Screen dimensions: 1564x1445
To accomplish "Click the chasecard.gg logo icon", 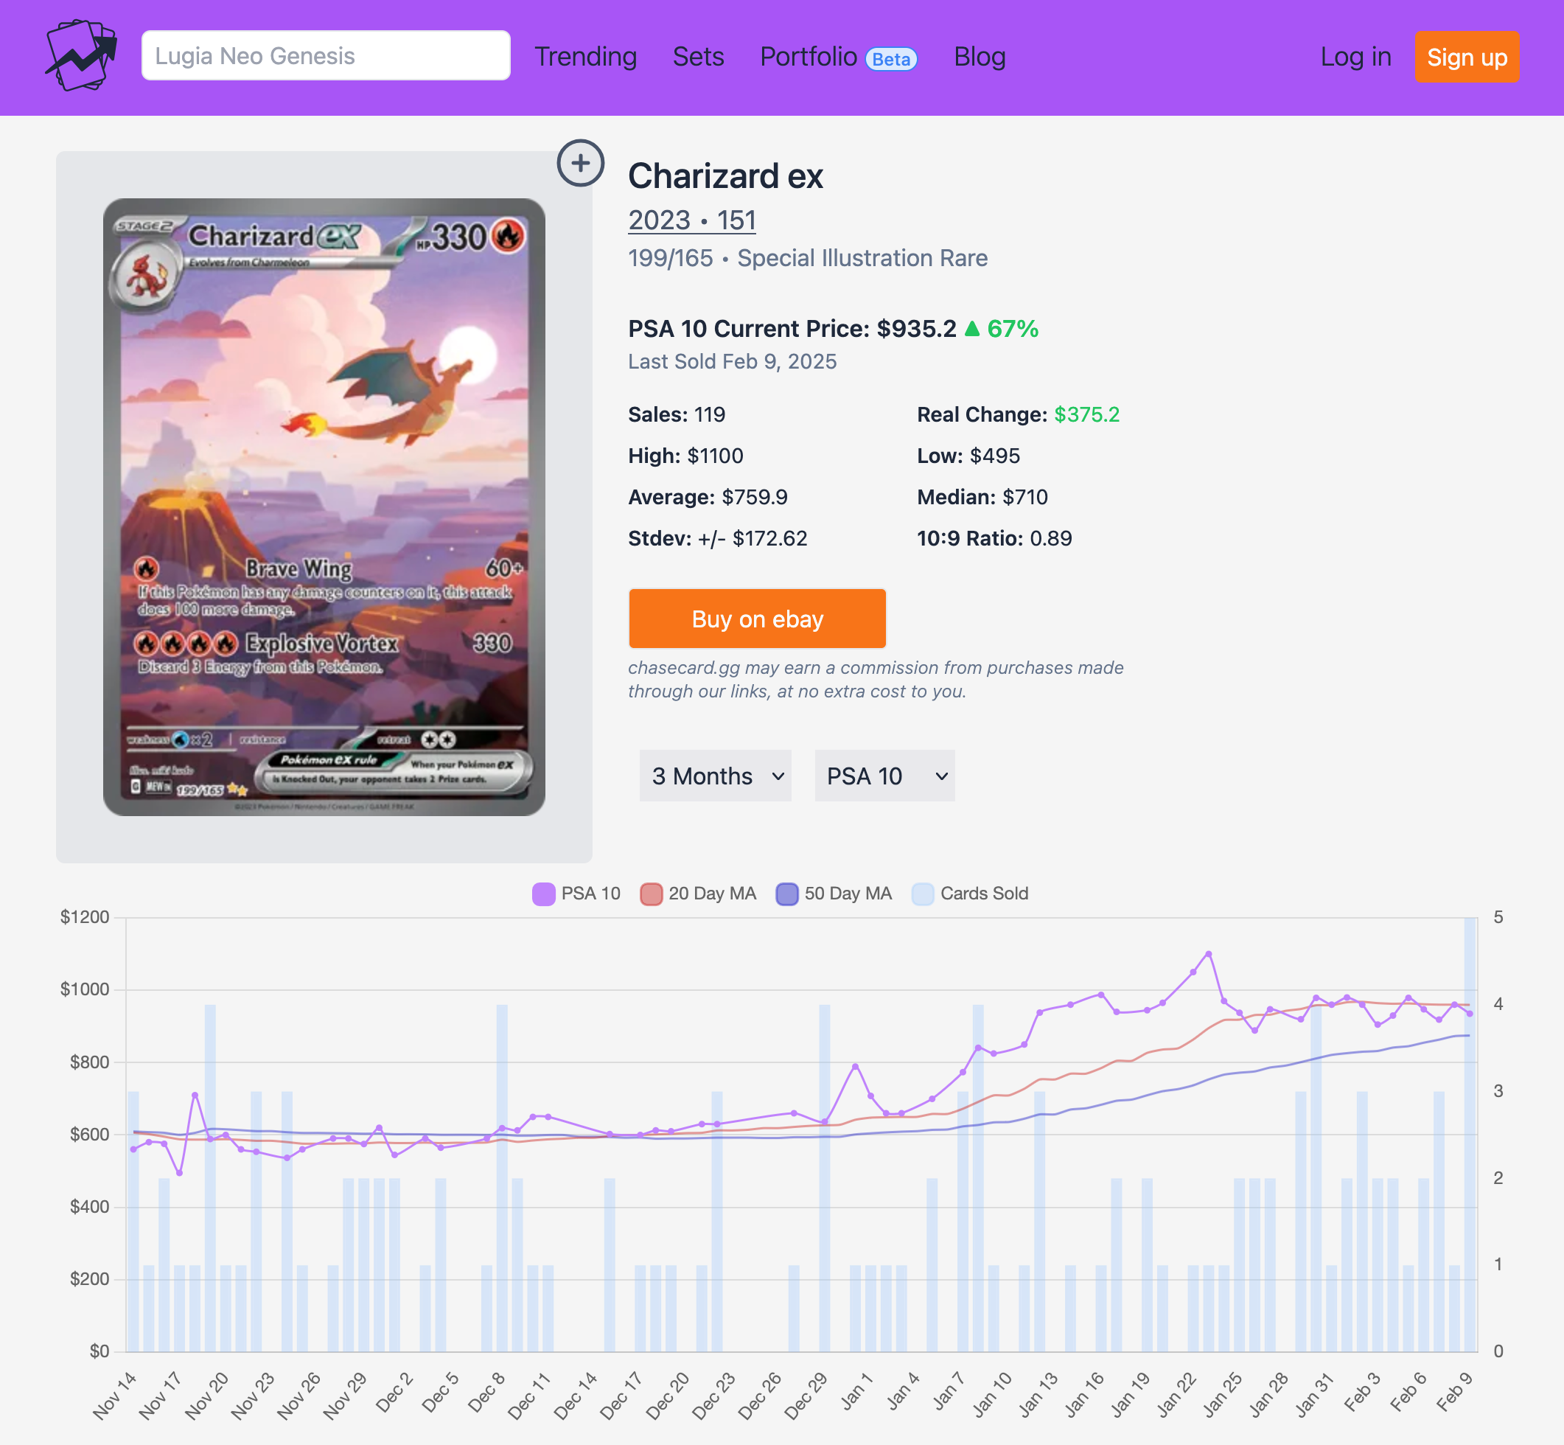I will (x=81, y=55).
